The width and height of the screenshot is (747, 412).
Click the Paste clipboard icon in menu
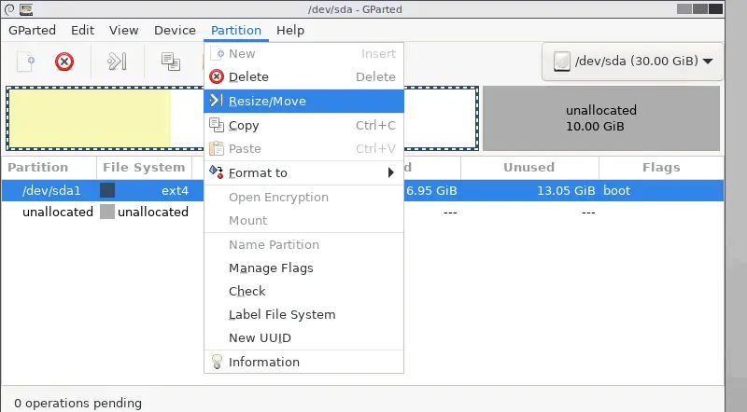click(x=217, y=148)
